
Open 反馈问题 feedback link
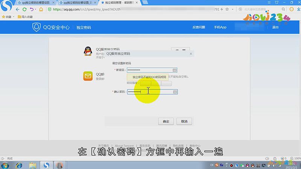pos(199,27)
